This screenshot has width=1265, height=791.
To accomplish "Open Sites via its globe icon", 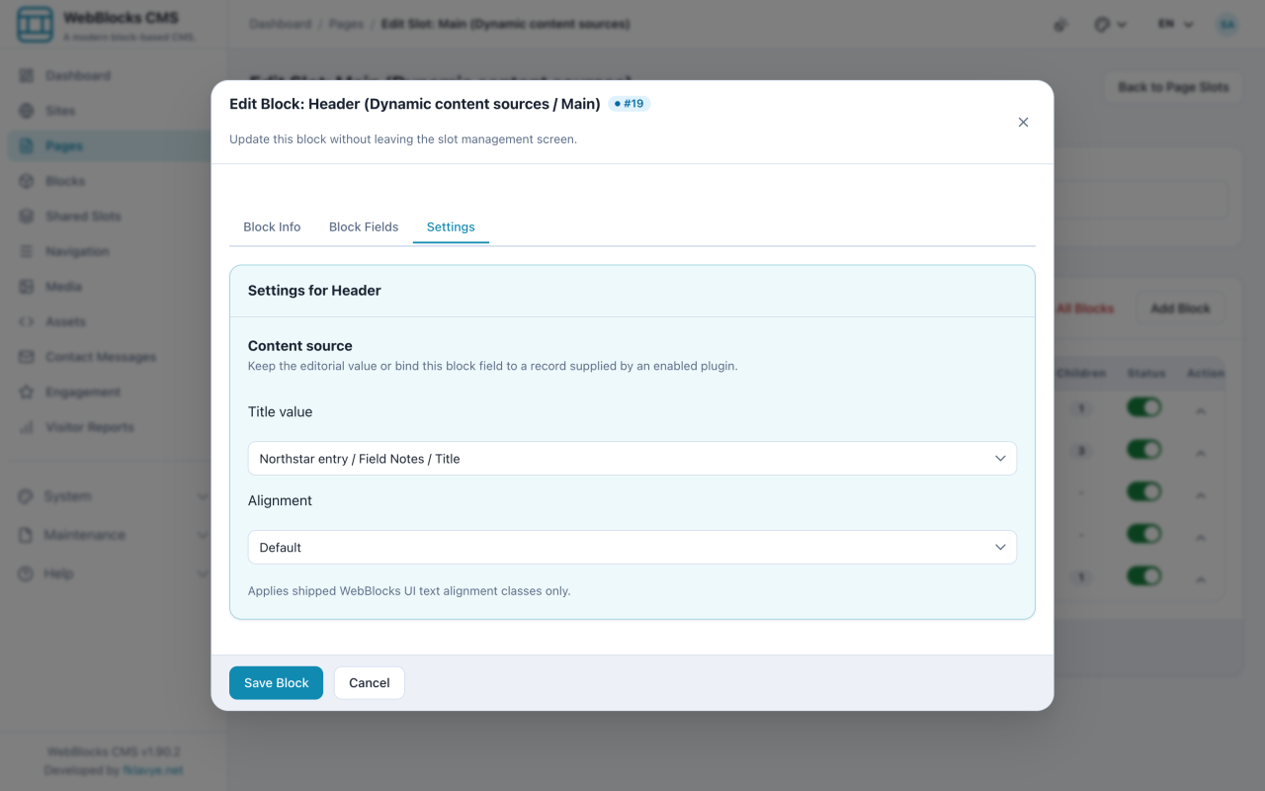I will click(x=27, y=111).
